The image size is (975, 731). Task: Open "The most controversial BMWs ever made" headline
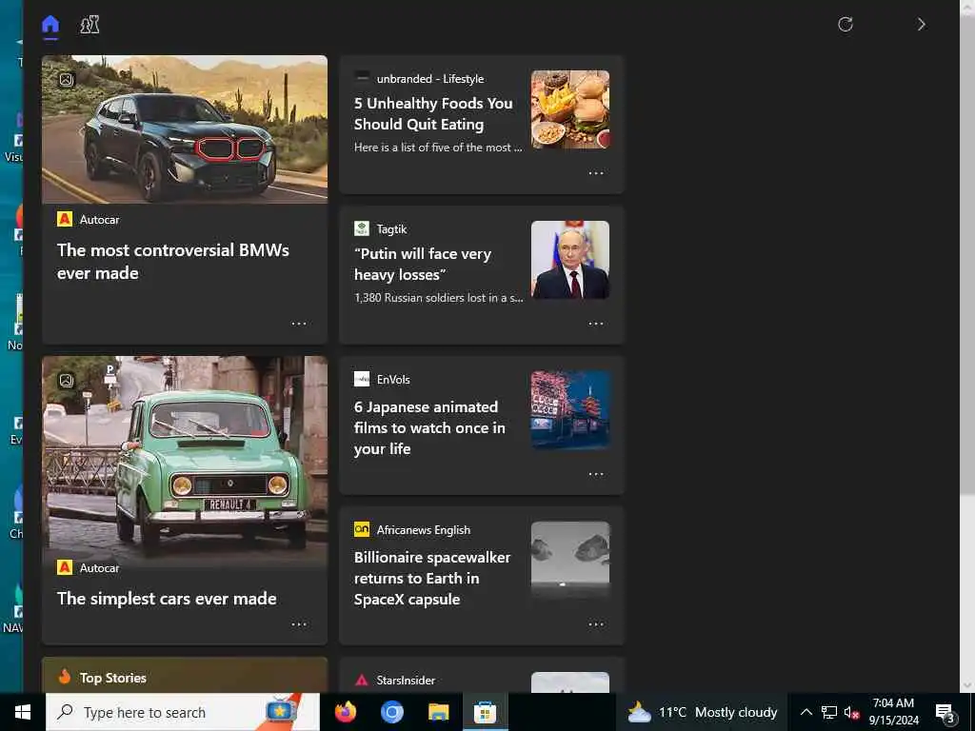tap(173, 261)
